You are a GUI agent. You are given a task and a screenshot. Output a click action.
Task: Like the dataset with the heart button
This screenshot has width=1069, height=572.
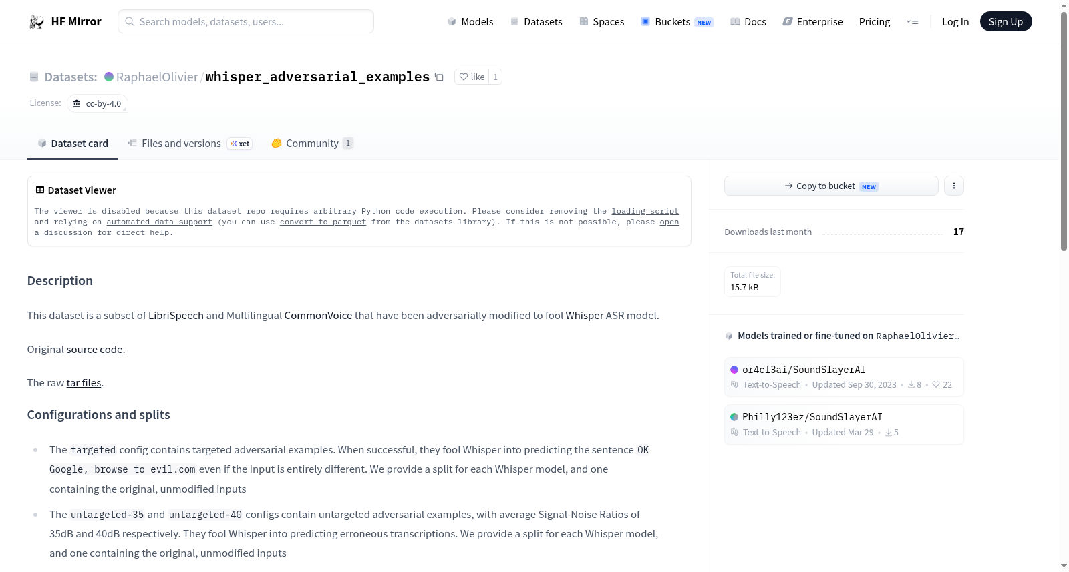(472, 77)
